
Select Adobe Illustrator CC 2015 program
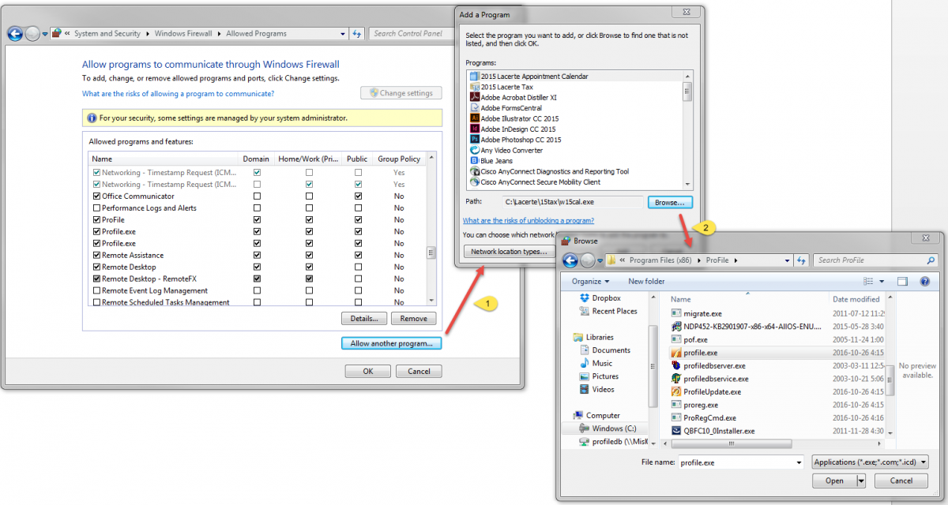point(517,118)
